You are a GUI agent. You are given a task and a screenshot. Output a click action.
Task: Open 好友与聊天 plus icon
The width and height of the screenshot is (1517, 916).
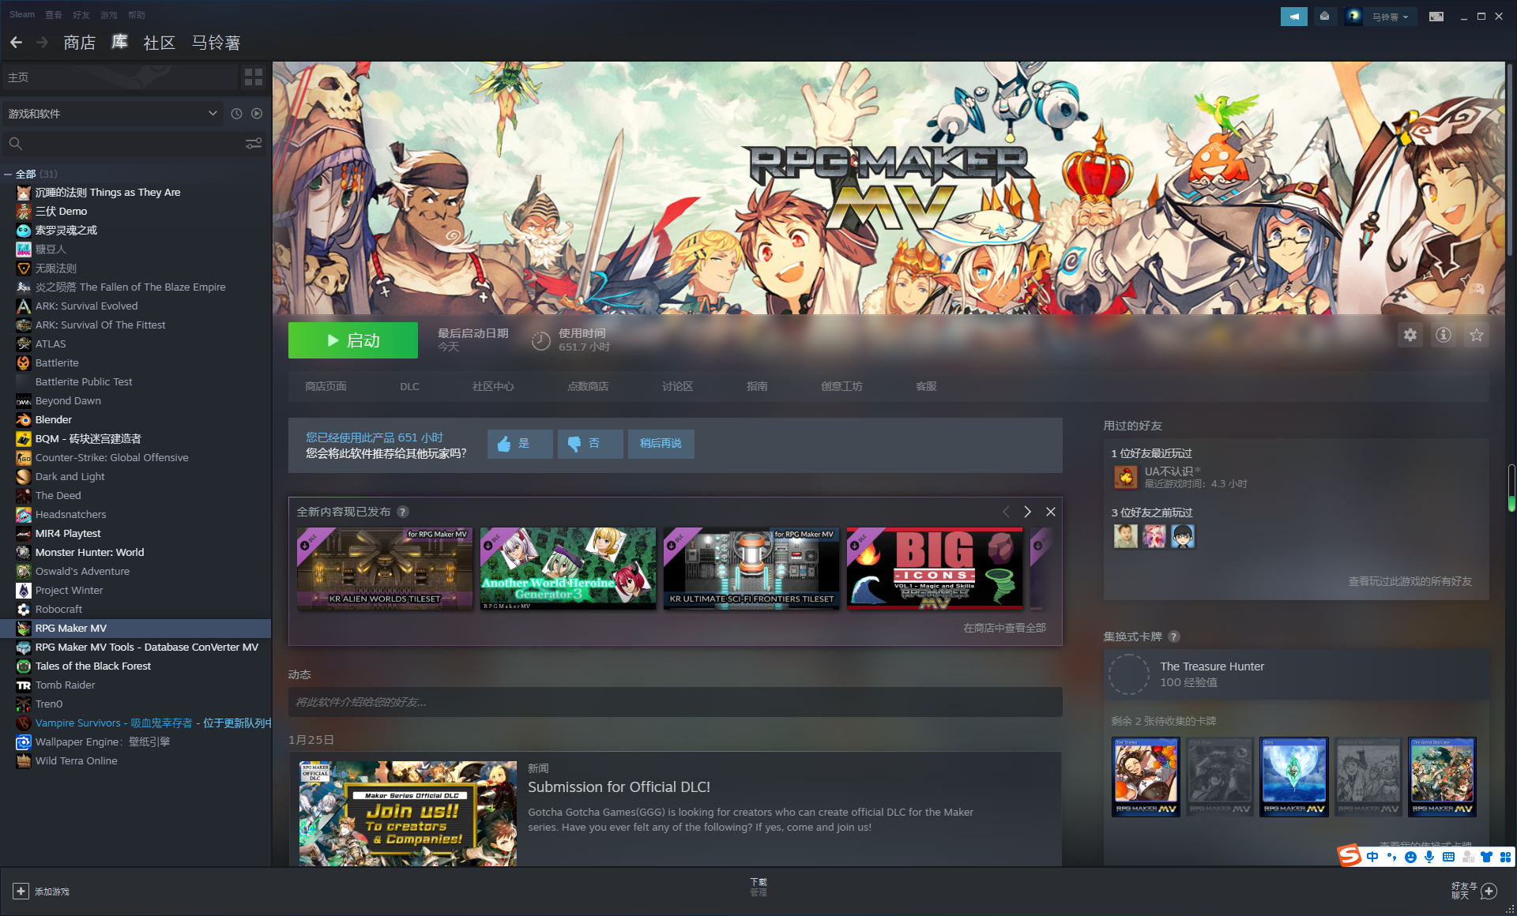click(1489, 892)
